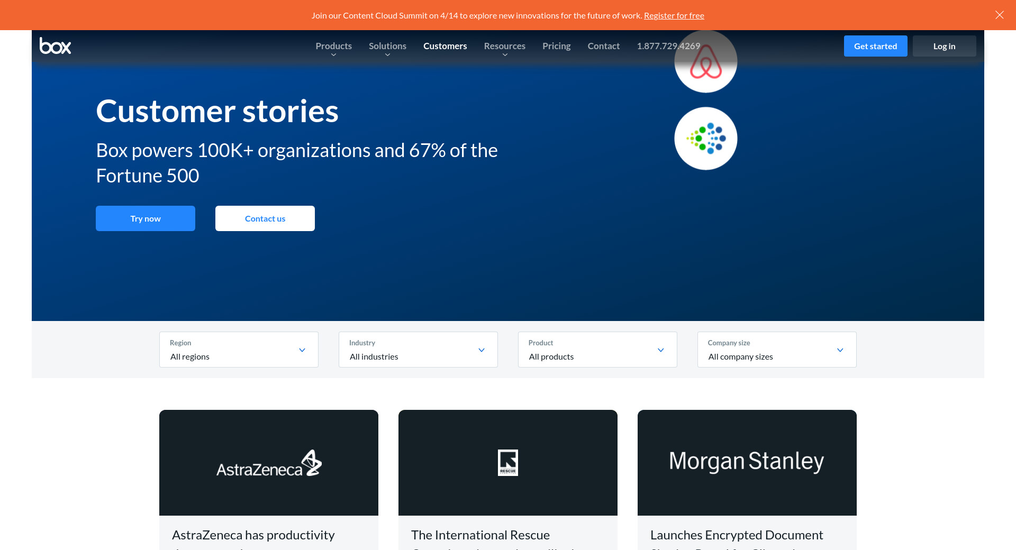Open the Morgan Stanley story card
This screenshot has height=550, width=1016.
(x=747, y=462)
